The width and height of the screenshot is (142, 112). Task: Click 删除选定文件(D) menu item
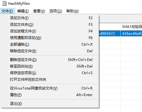click(50, 60)
